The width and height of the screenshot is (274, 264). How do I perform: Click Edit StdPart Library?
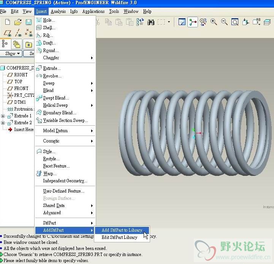click(x=122, y=237)
